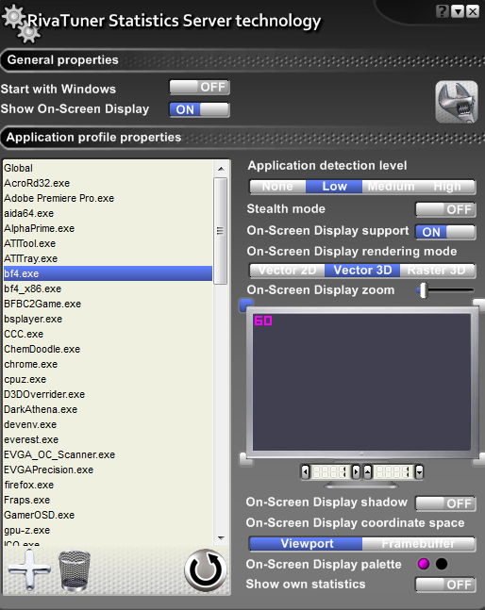
Task: Click the profile list scrollbar thumb
Action: (220, 231)
